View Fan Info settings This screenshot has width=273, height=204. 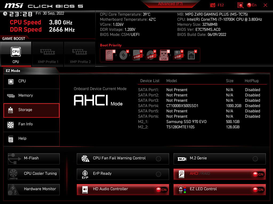pyautogui.click(x=31, y=125)
